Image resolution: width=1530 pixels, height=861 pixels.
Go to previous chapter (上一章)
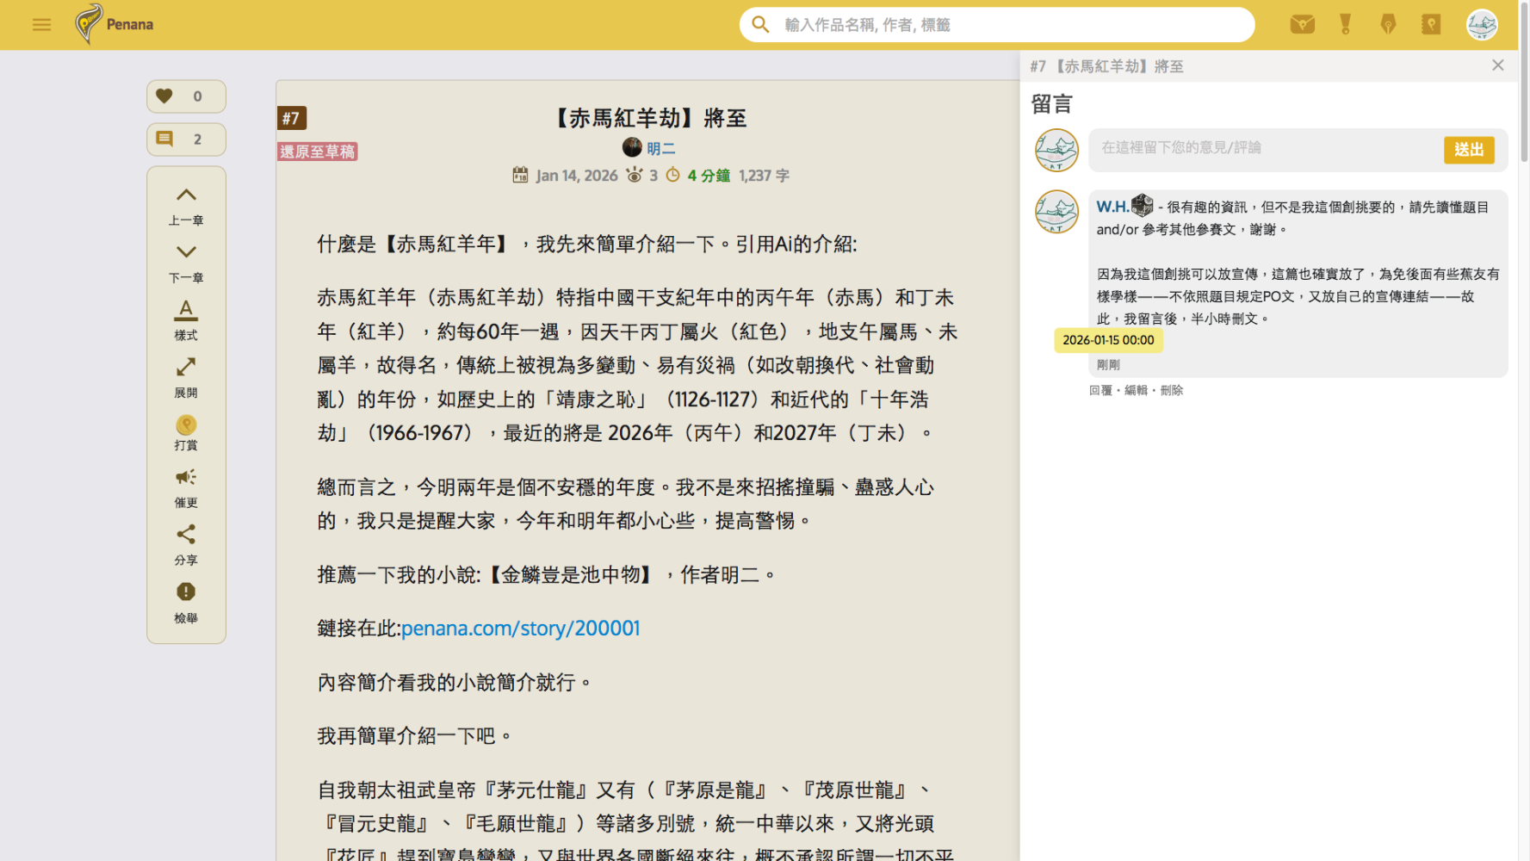(186, 207)
